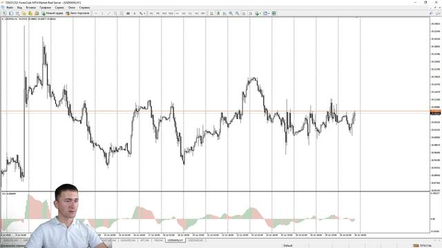The width and height of the screenshot is (442, 248).
Task: Click the Default profile in status bar
Action: pyautogui.click(x=288, y=245)
